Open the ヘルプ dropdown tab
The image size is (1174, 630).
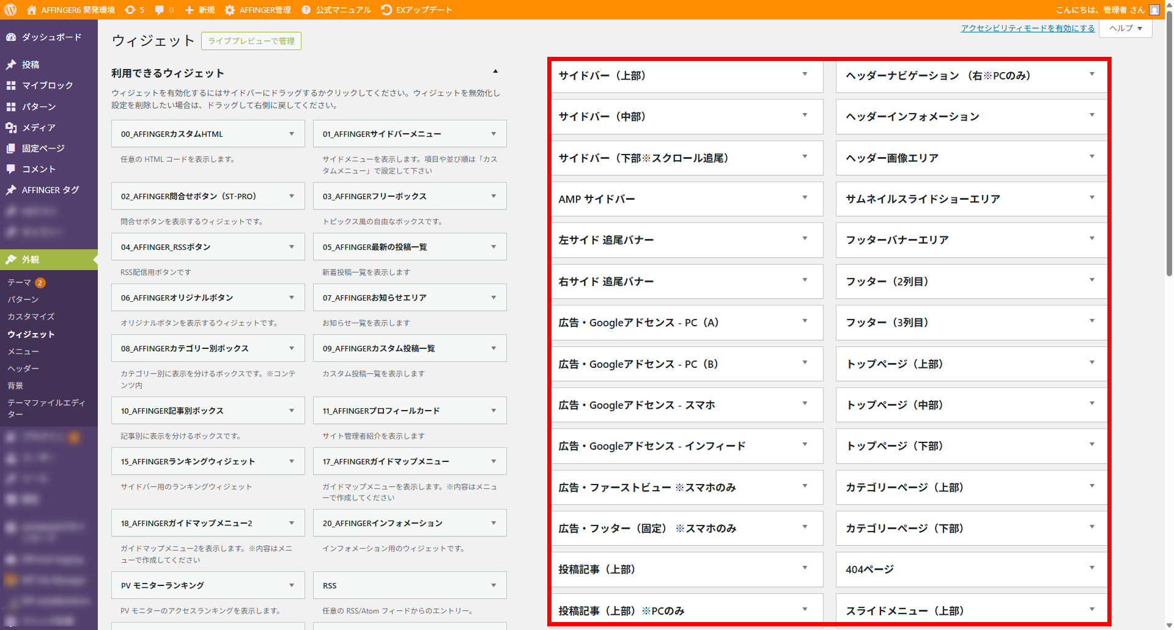coord(1126,28)
